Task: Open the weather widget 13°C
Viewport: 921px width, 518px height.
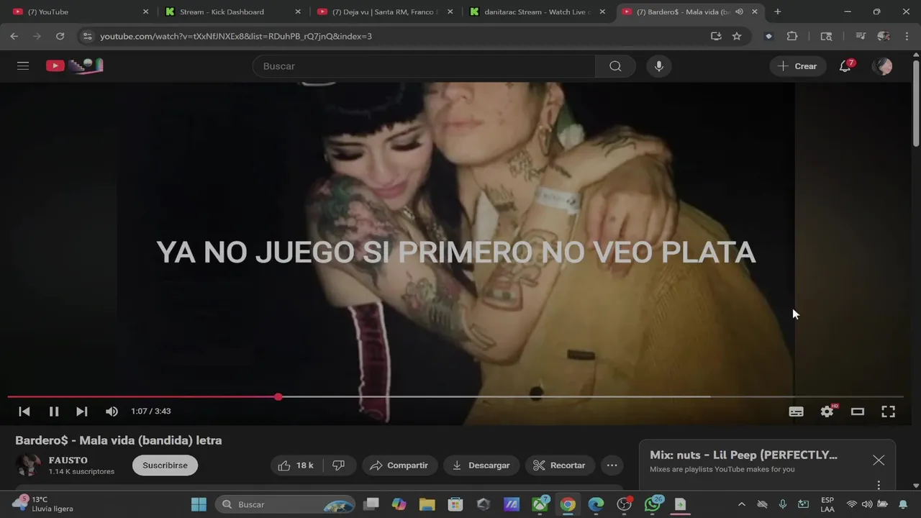Action: (43, 504)
